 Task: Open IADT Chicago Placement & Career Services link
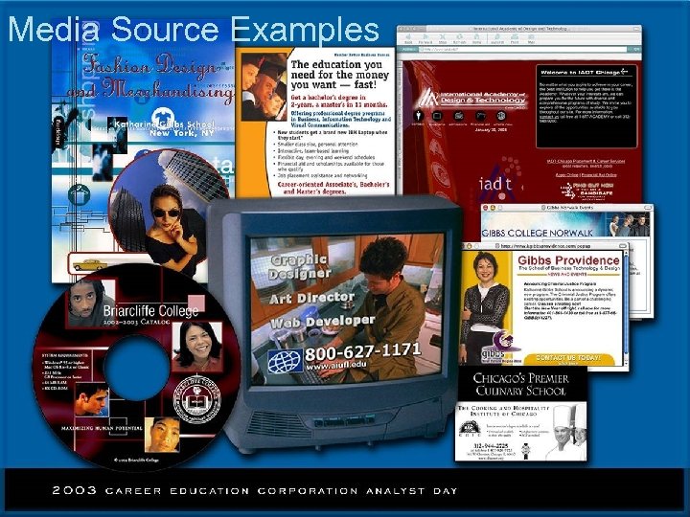(x=586, y=162)
